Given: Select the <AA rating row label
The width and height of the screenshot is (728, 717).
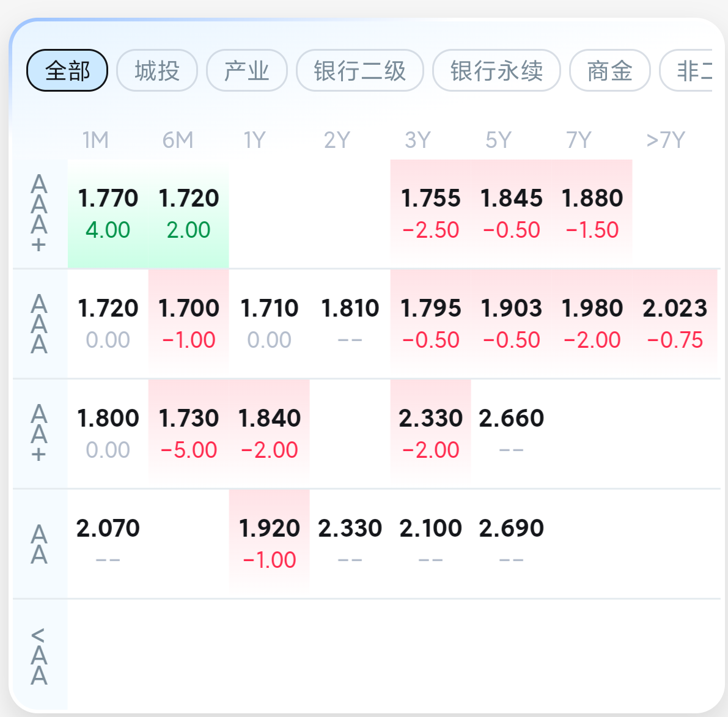Looking at the screenshot, I should [x=40, y=656].
